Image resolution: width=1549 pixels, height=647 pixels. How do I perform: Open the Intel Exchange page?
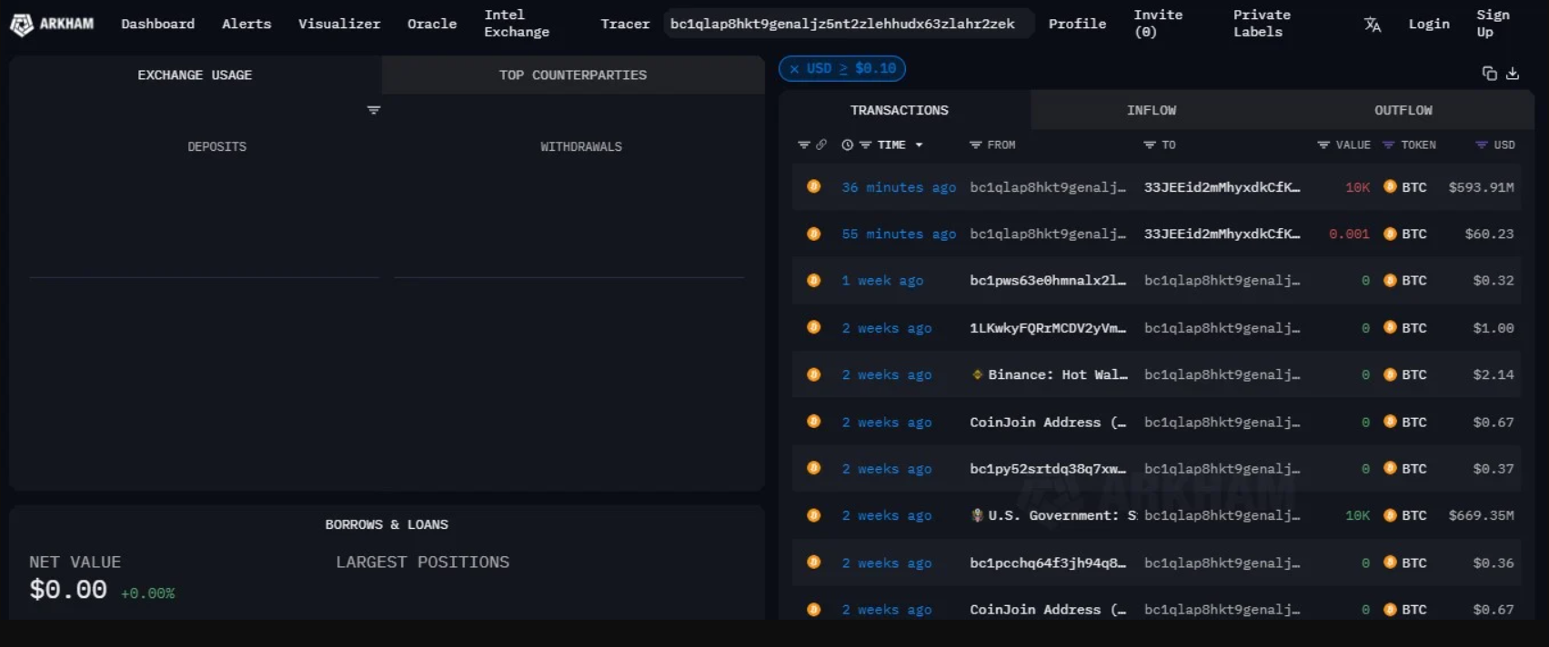point(517,24)
